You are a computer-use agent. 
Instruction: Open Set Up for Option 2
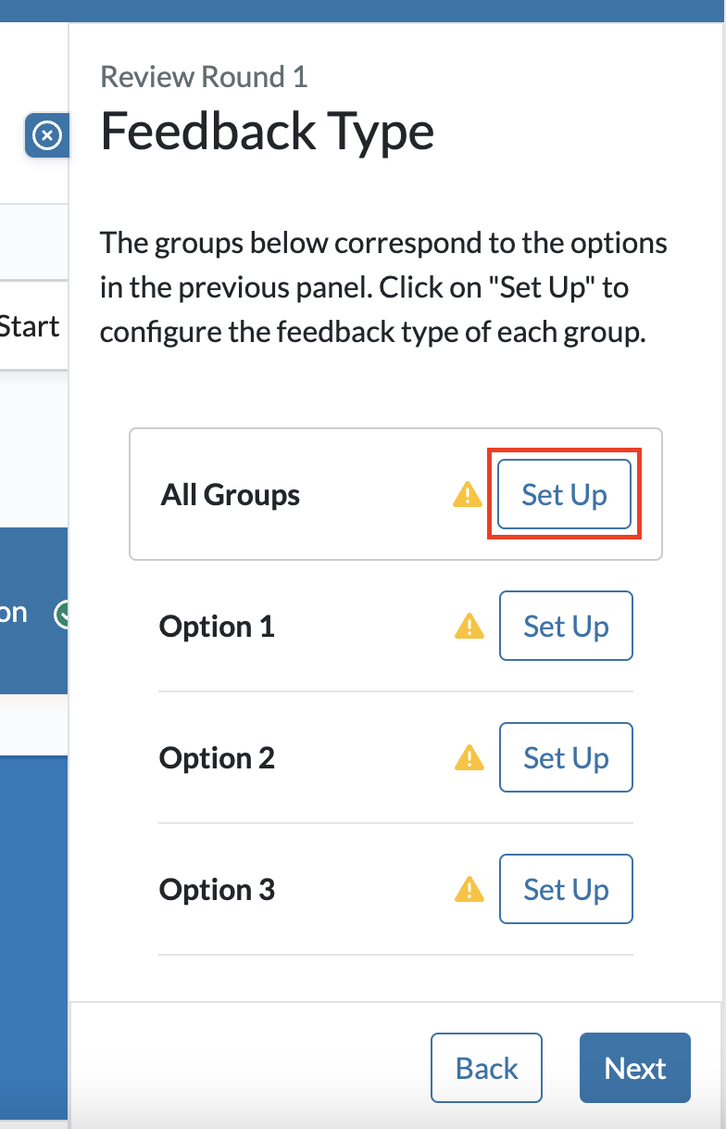tap(566, 758)
